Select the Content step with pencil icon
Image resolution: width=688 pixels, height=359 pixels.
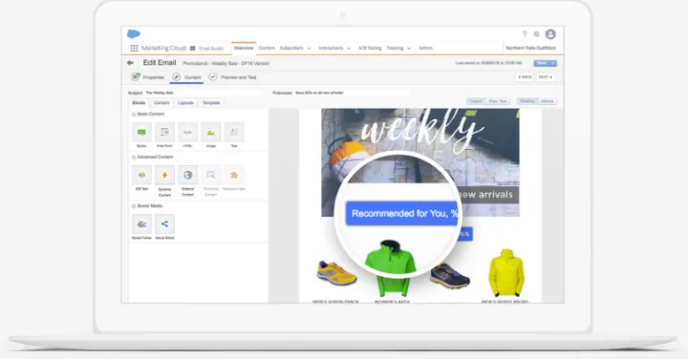187,77
